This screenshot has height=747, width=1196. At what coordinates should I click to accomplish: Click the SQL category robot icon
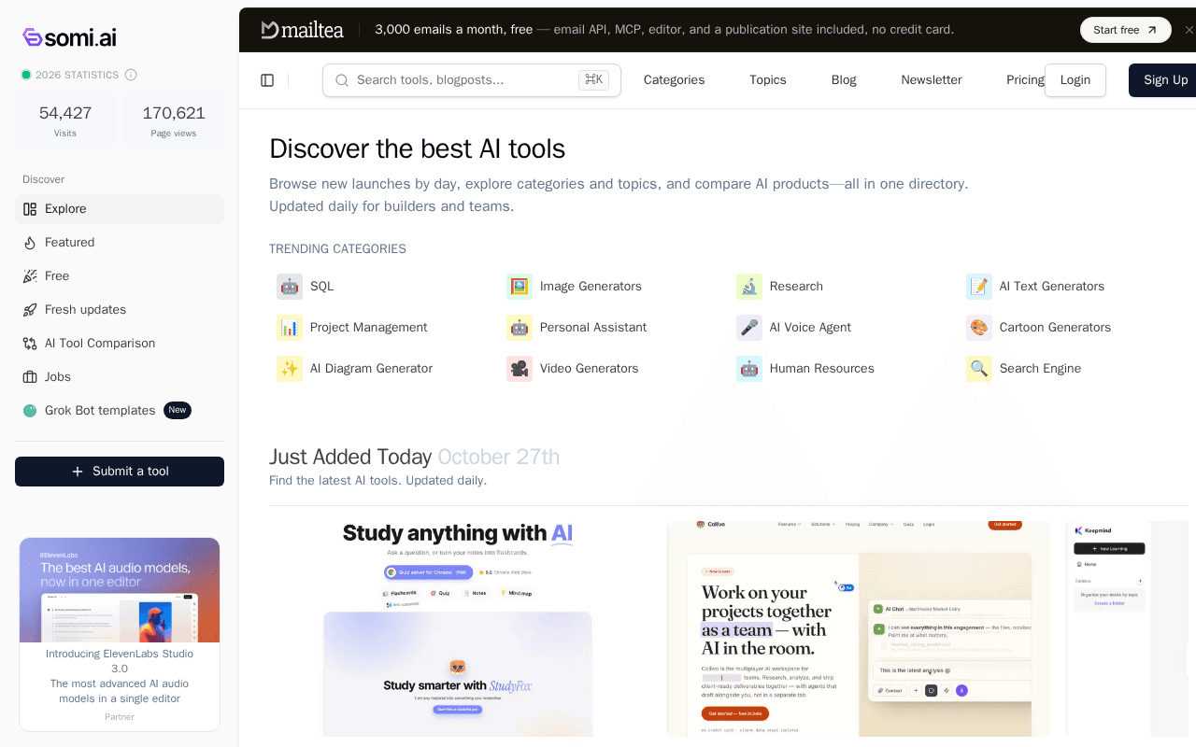290,287
